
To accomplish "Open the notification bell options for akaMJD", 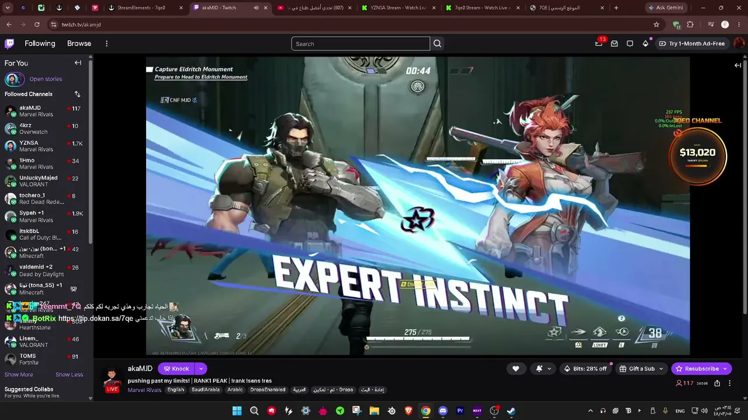I will (543, 369).
